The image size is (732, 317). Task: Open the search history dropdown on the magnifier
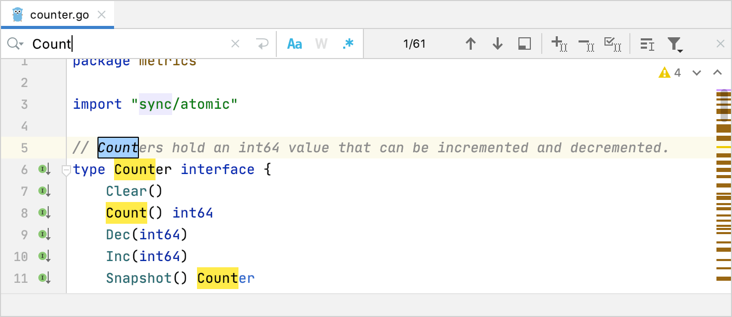tap(16, 44)
